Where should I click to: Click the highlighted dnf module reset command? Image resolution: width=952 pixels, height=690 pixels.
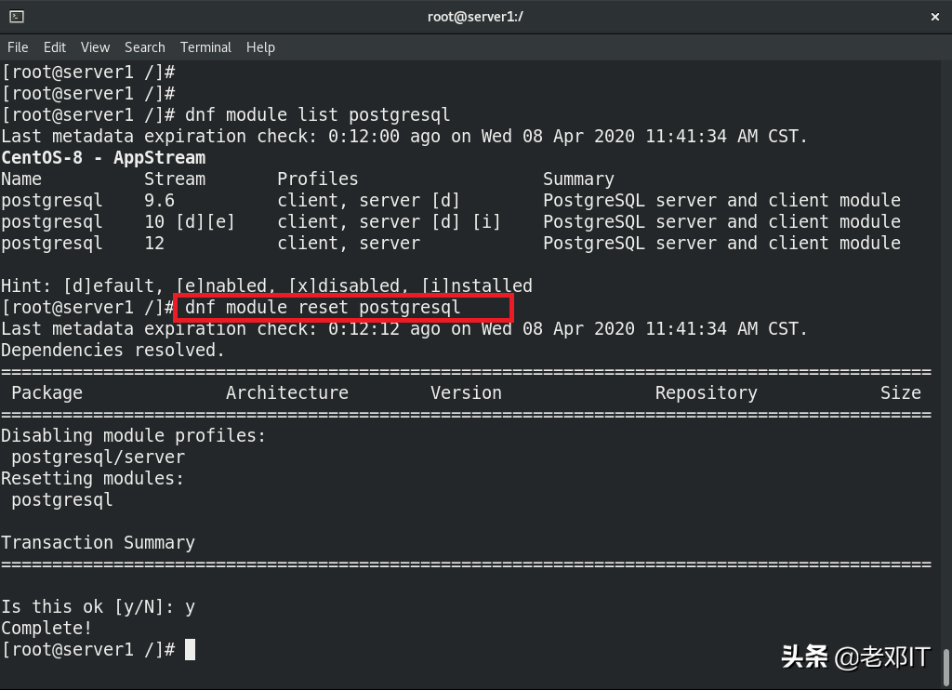coord(323,308)
